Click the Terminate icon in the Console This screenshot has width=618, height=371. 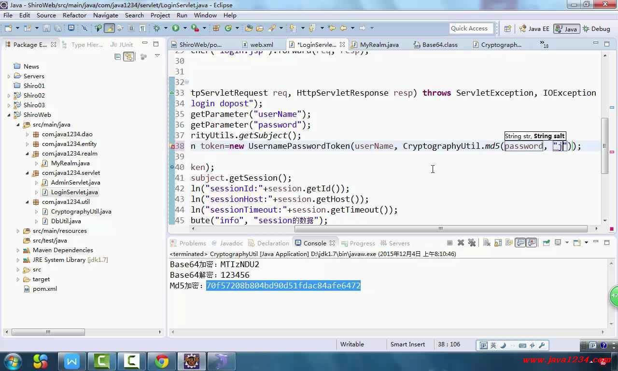[x=449, y=243]
